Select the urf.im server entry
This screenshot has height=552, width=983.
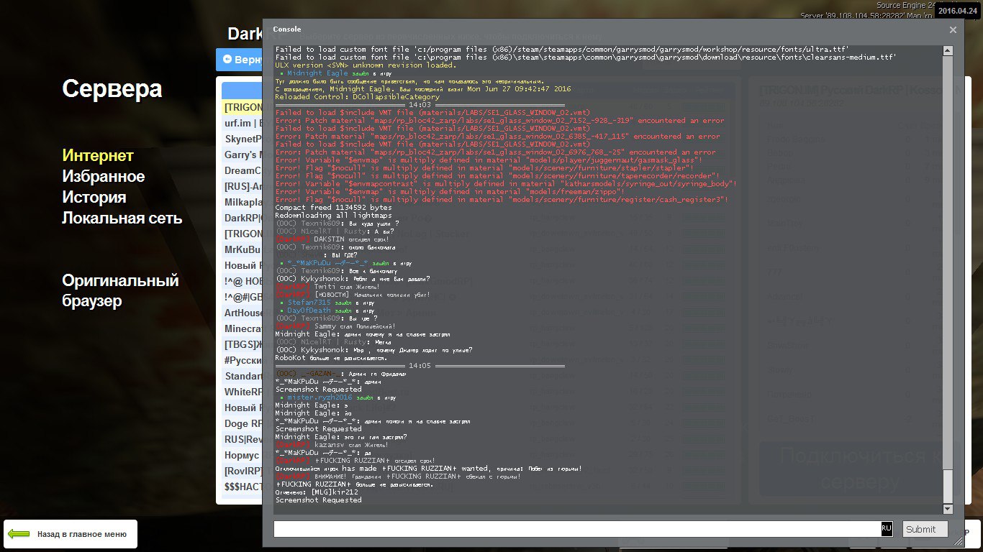click(242, 123)
